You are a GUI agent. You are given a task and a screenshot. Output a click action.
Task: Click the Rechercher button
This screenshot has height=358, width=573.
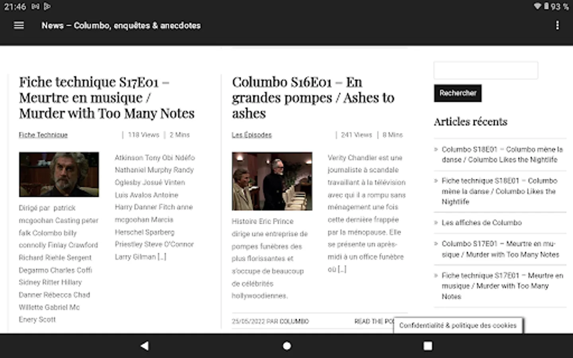[458, 93]
